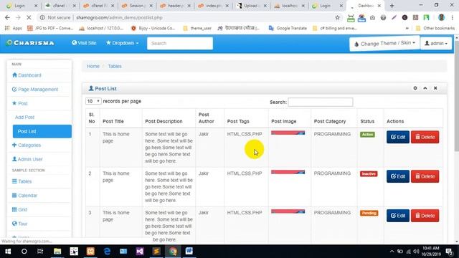Image resolution: width=459 pixels, height=258 pixels.
Task: Click post image thumbnail in row 2
Action: click(288, 172)
